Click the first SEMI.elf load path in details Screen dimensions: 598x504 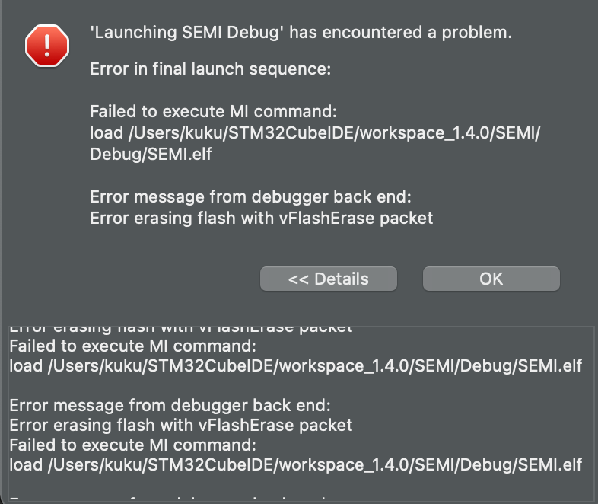[295, 365]
